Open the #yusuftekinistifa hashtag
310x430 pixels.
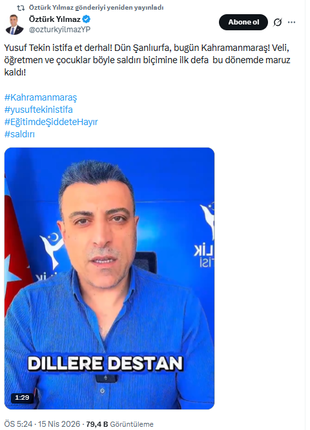tap(39, 110)
